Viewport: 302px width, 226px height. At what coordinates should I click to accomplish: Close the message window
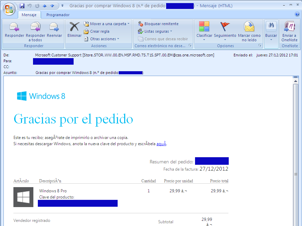point(298,6)
